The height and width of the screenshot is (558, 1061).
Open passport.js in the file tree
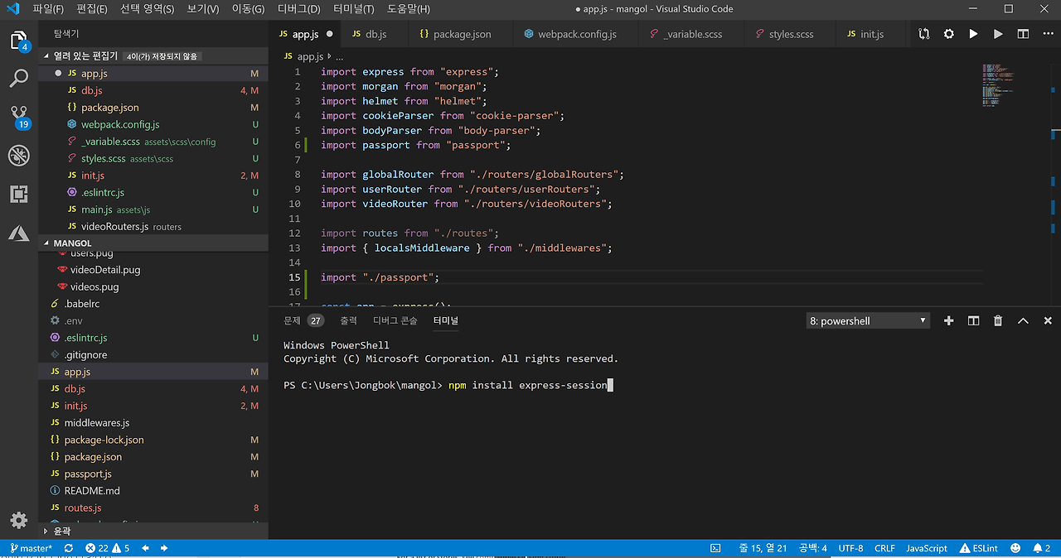coord(154,474)
